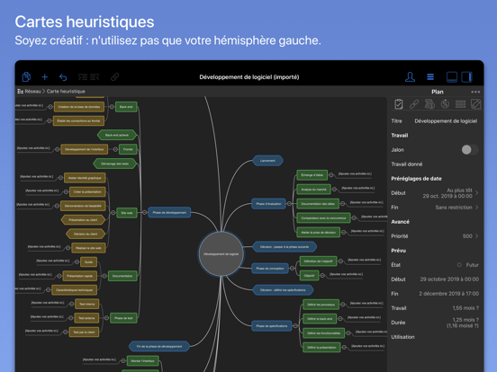The width and height of the screenshot is (497, 372).
Task: Select the 'Décision du client' node
Action: (86, 235)
